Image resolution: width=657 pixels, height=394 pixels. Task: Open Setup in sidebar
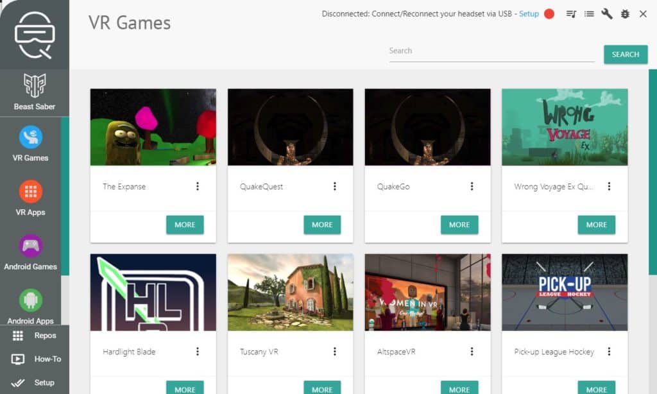click(35, 382)
